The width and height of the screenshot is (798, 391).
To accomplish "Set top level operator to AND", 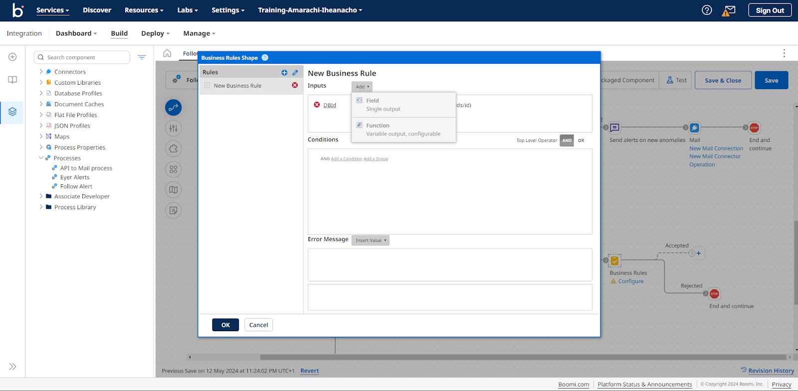I will click(567, 140).
